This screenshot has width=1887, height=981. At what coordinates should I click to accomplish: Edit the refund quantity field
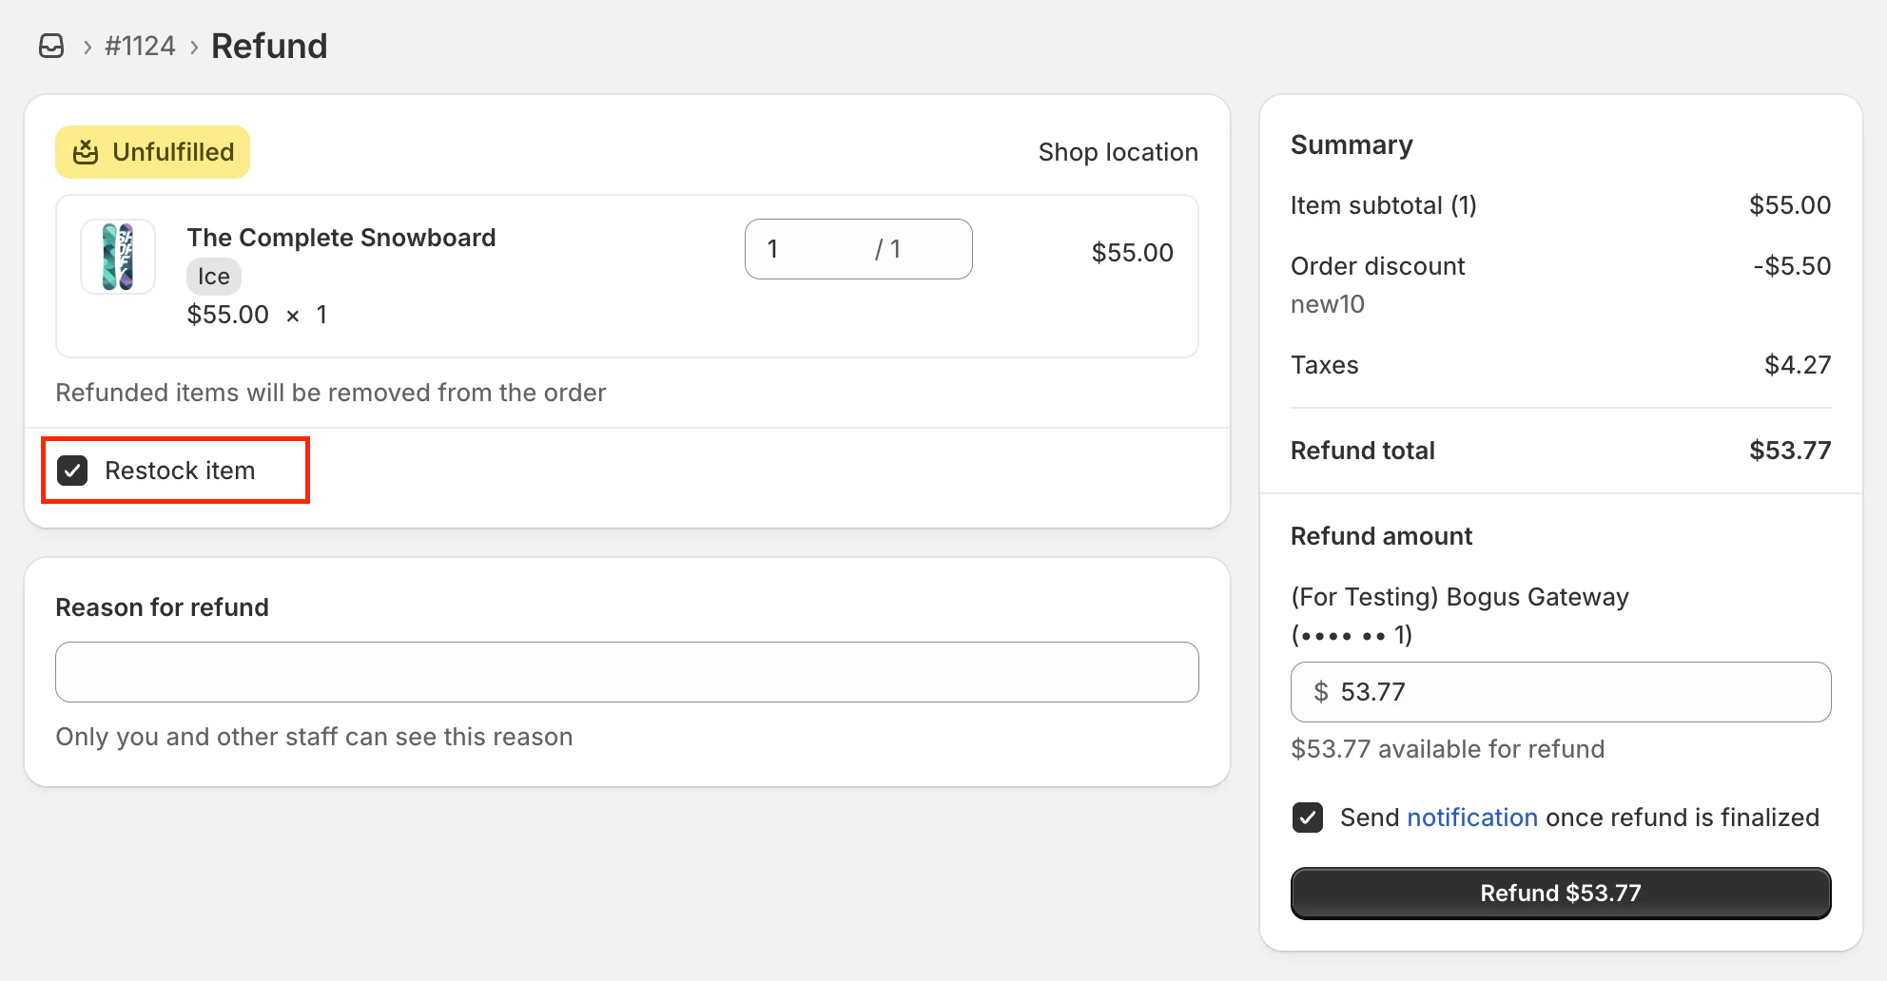tap(858, 249)
